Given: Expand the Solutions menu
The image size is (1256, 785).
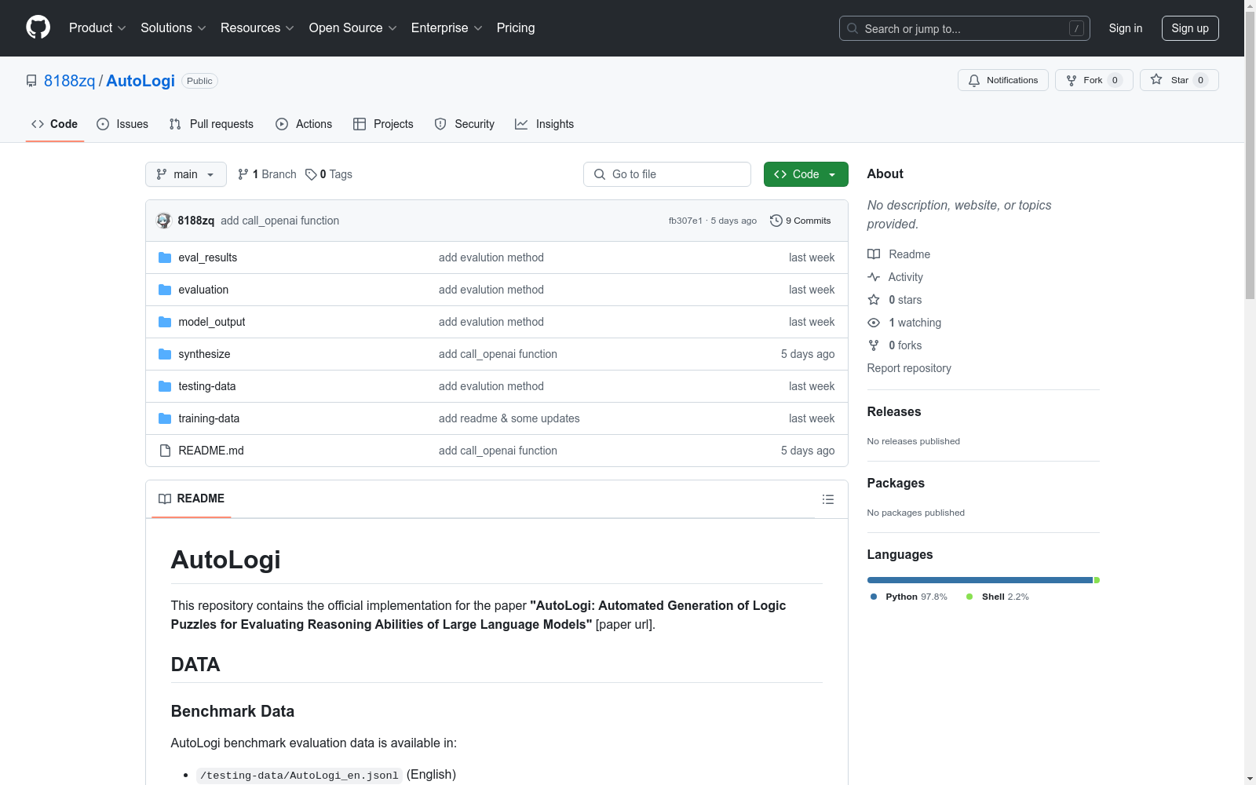Looking at the screenshot, I should (x=173, y=27).
